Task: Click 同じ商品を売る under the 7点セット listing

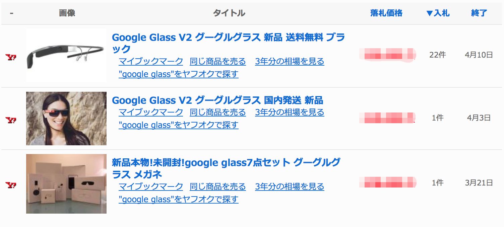Action: 217,186
